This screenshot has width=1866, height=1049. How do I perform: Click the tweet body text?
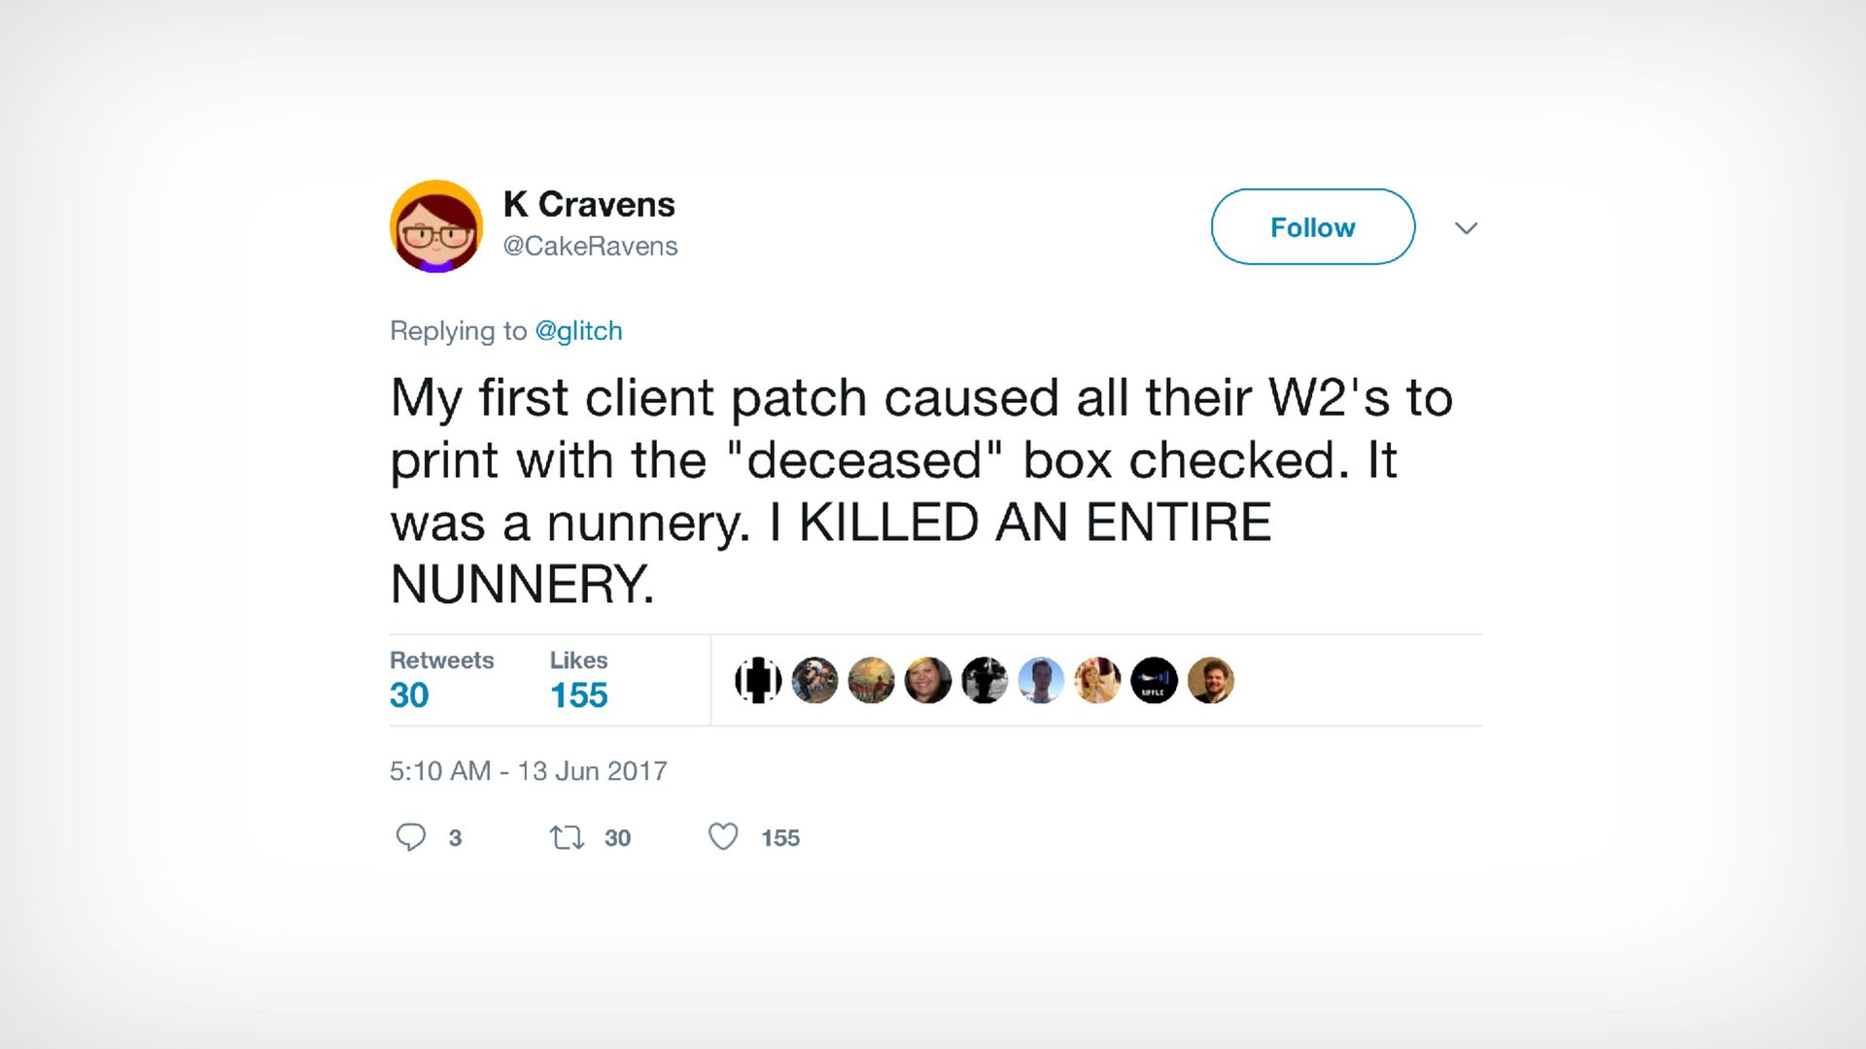click(921, 491)
